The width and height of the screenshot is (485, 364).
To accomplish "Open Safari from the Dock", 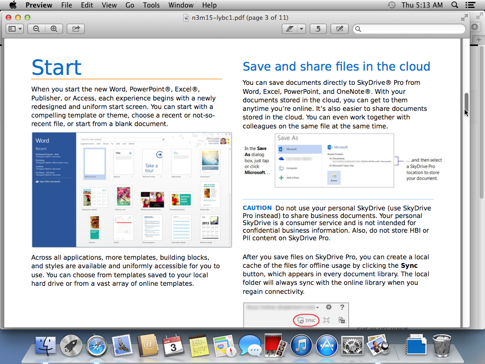I will tap(97, 345).
